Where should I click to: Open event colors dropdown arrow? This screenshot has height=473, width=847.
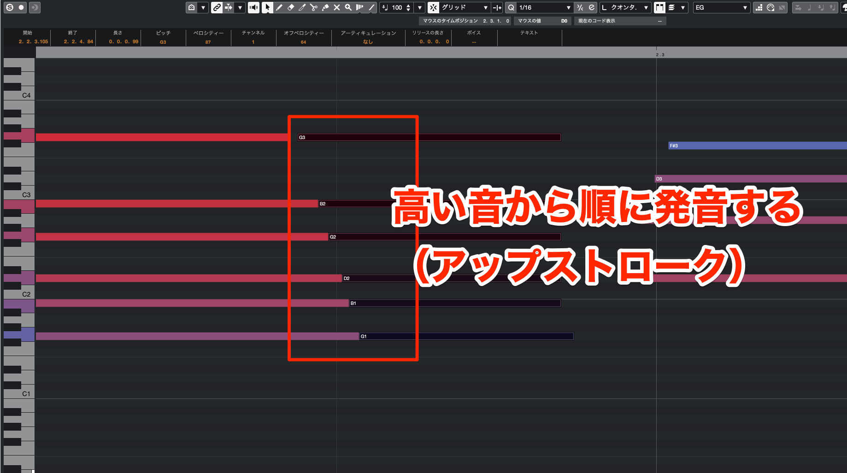(x=683, y=7)
